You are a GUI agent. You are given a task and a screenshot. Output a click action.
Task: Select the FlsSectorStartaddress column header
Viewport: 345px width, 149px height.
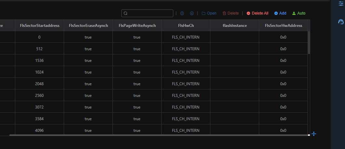tap(39, 26)
